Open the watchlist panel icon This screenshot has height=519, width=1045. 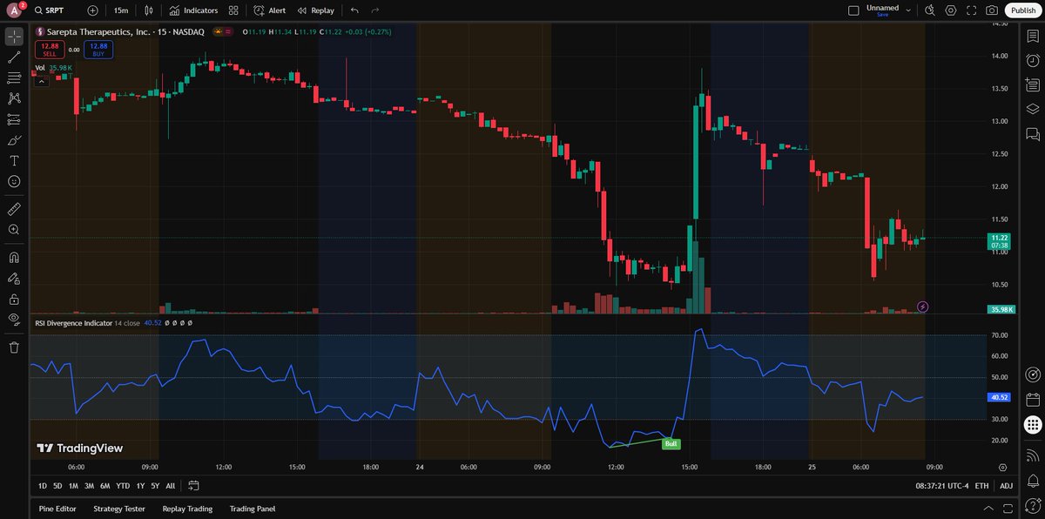pos(1033,37)
